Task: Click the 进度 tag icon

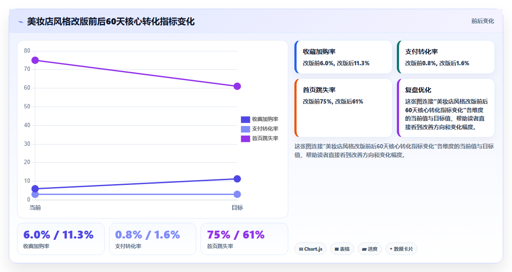Action: 365,249
